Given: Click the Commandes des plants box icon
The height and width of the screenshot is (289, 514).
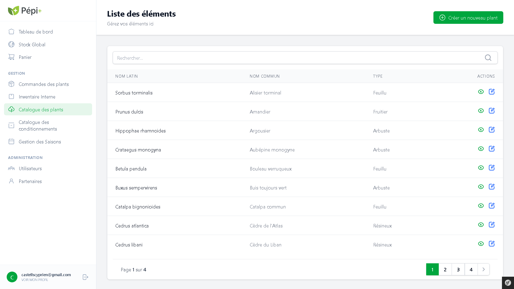Looking at the screenshot, I should (x=12, y=84).
